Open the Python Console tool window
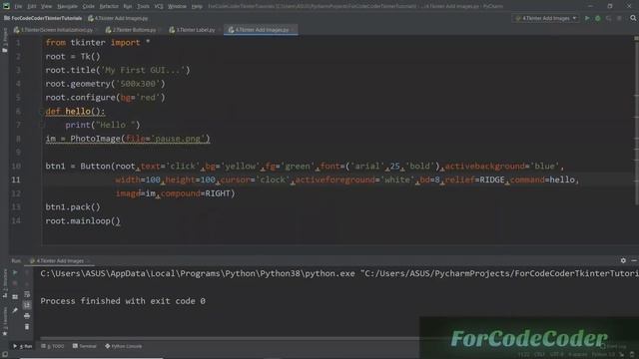 [x=124, y=346]
